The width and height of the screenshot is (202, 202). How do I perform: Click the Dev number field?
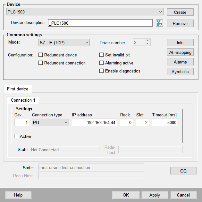pos(21,122)
